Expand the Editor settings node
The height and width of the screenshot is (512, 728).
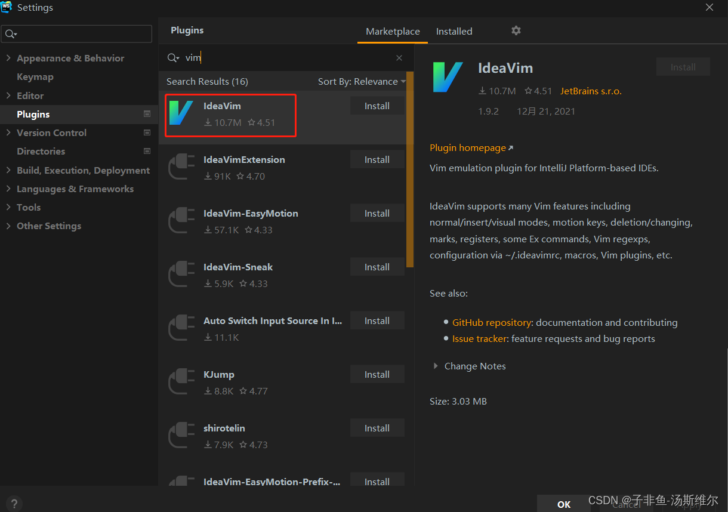pos(8,95)
